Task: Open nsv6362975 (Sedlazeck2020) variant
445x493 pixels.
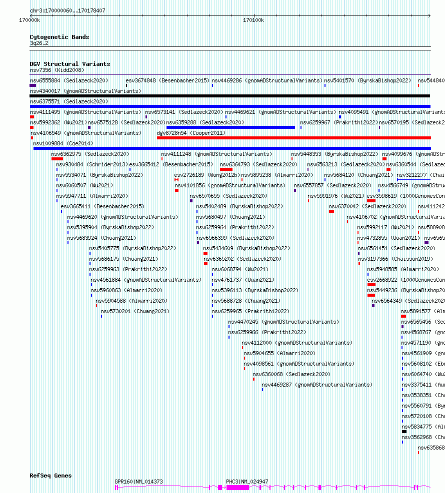Action: [90, 154]
